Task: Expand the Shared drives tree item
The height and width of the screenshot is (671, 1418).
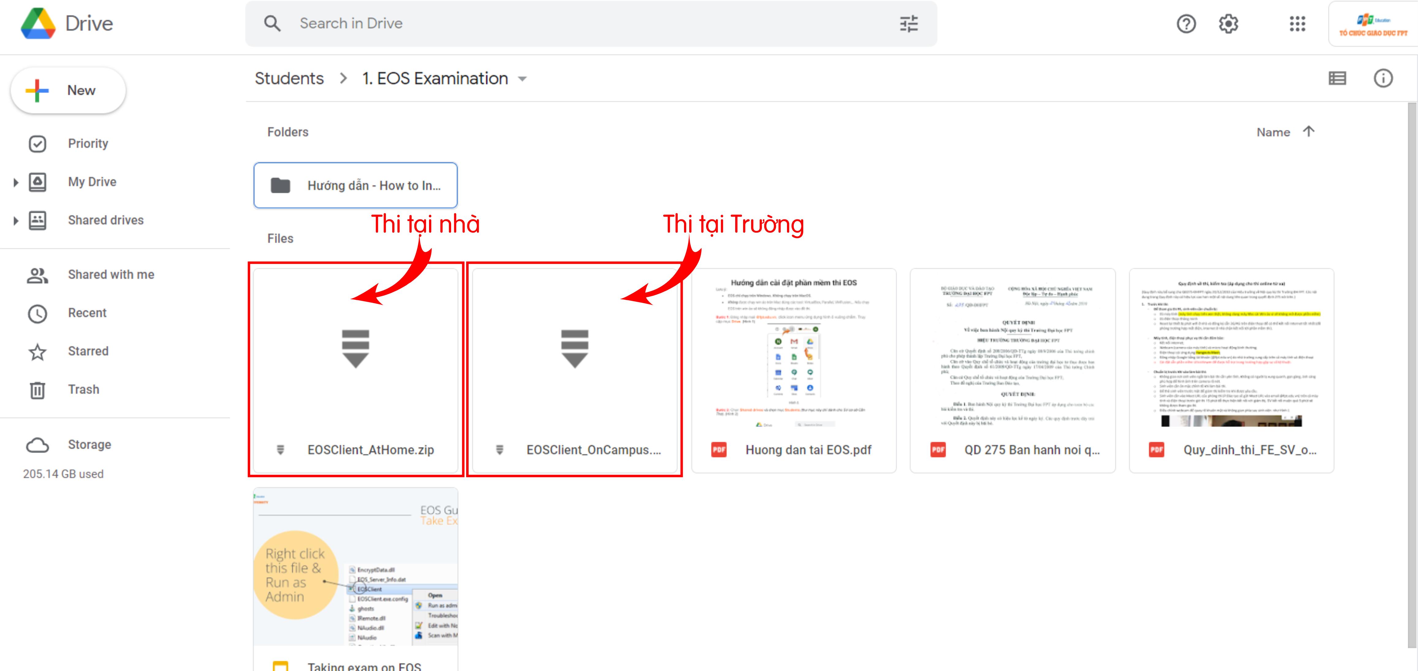Action: (15, 220)
